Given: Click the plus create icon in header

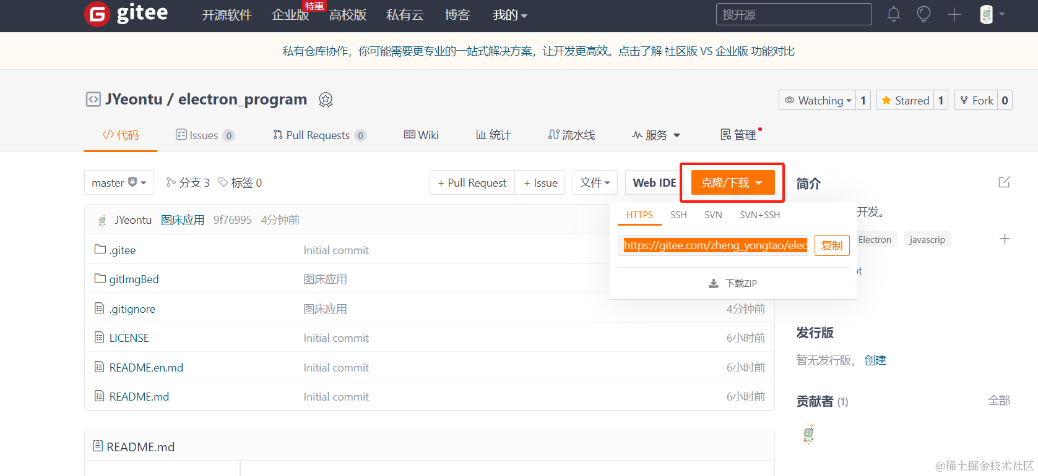Looking at the screenshot, I should (954, 14).
